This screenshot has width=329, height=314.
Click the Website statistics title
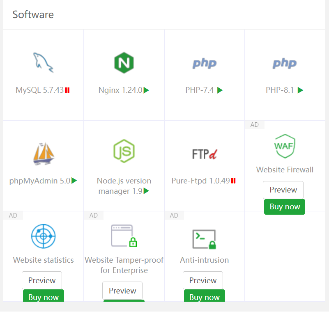(x=44, y=260)
